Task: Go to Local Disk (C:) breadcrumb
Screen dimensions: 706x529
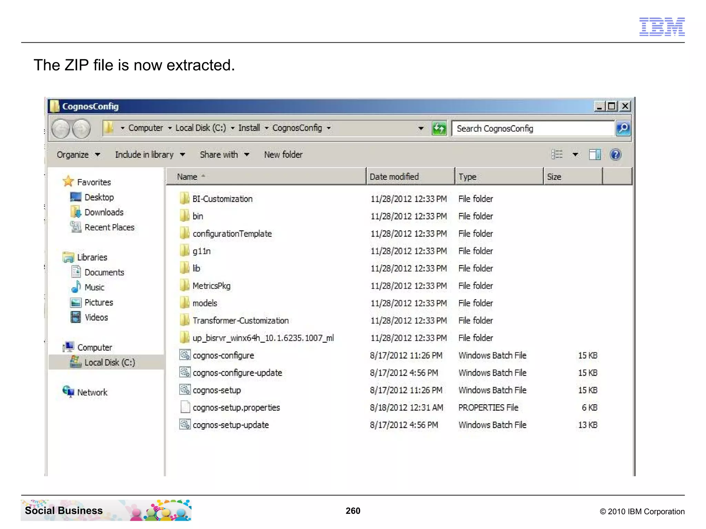Action: coord(201,128)
